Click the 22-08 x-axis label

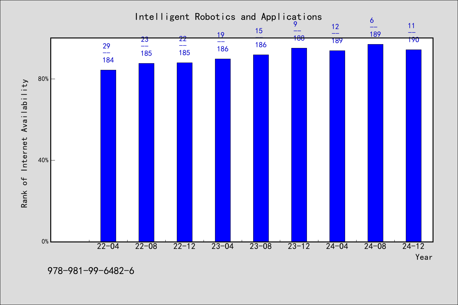(x=146, y=246)
